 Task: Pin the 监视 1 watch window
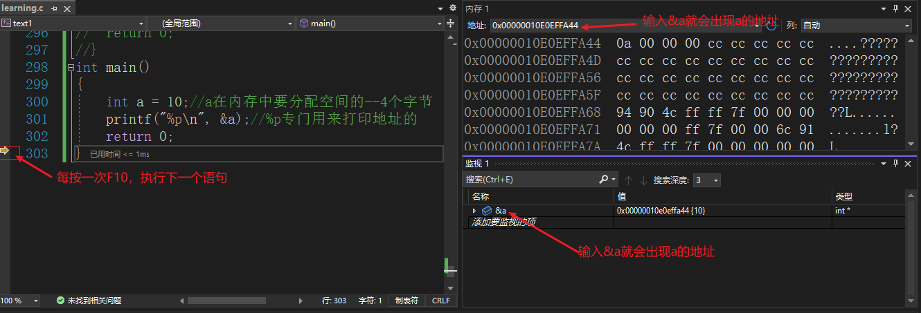point(896,163)
